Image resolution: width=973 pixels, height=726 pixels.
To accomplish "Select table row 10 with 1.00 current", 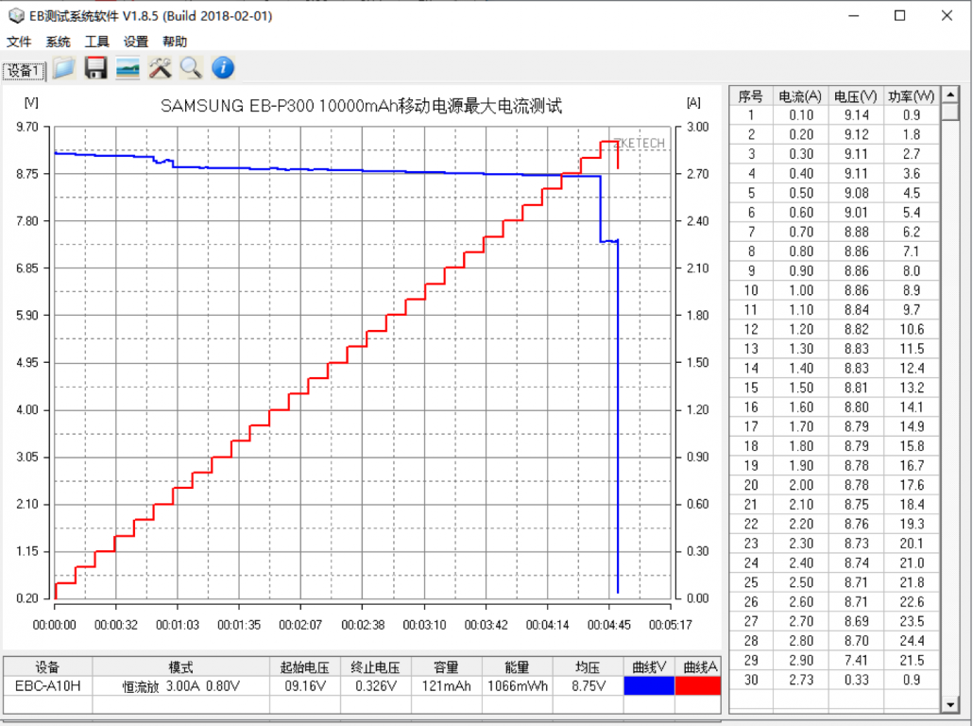I will pyautogui.click(x=834, y=290).
